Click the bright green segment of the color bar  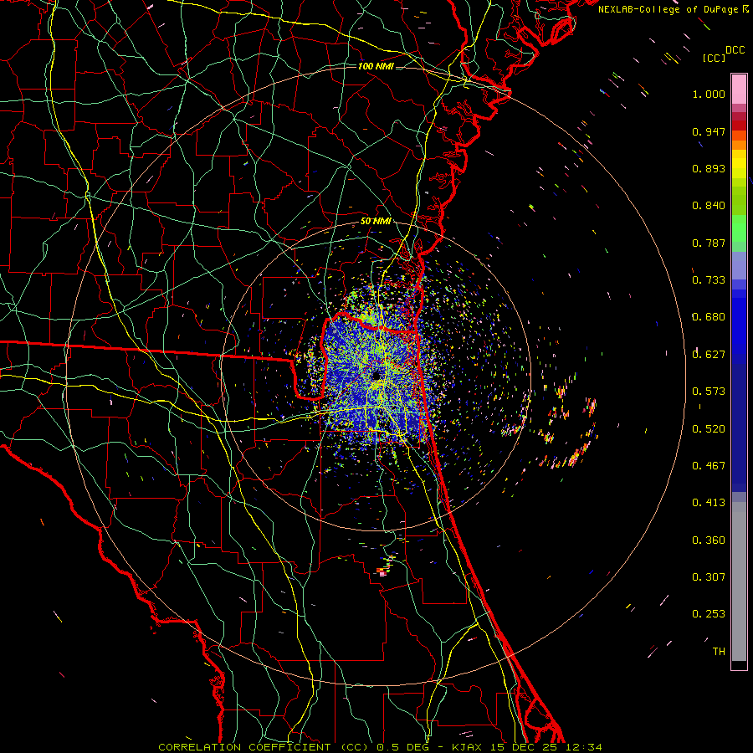pos(739,228)
